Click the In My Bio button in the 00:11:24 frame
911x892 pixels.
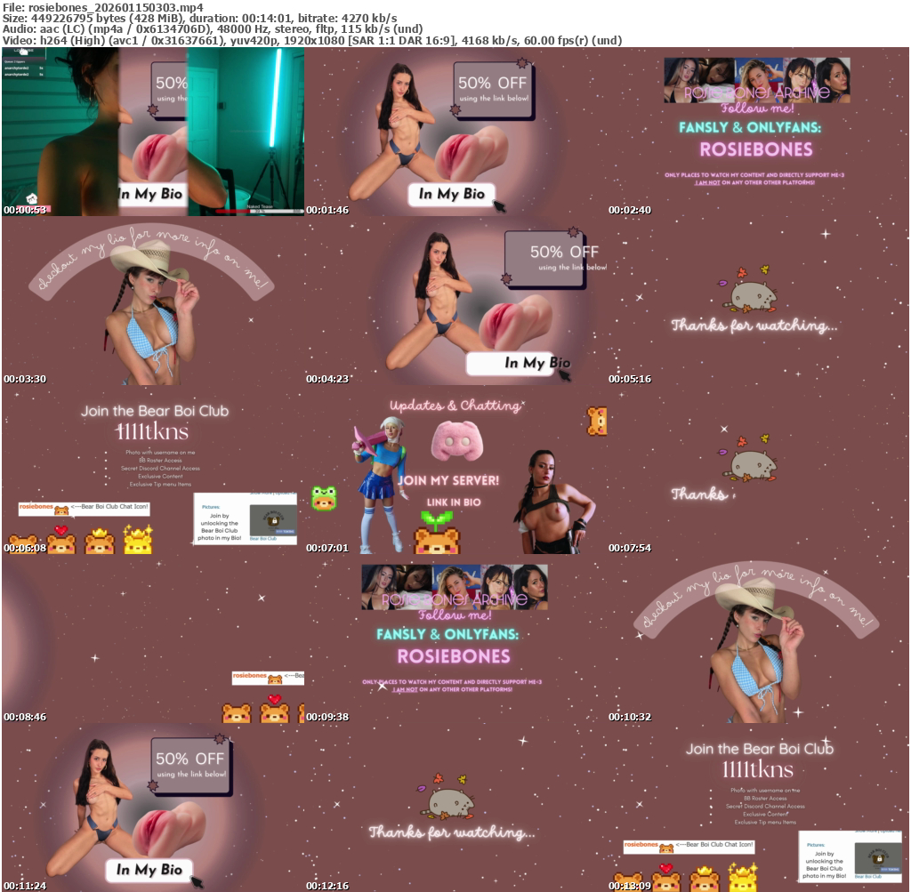tap(149, 869)
